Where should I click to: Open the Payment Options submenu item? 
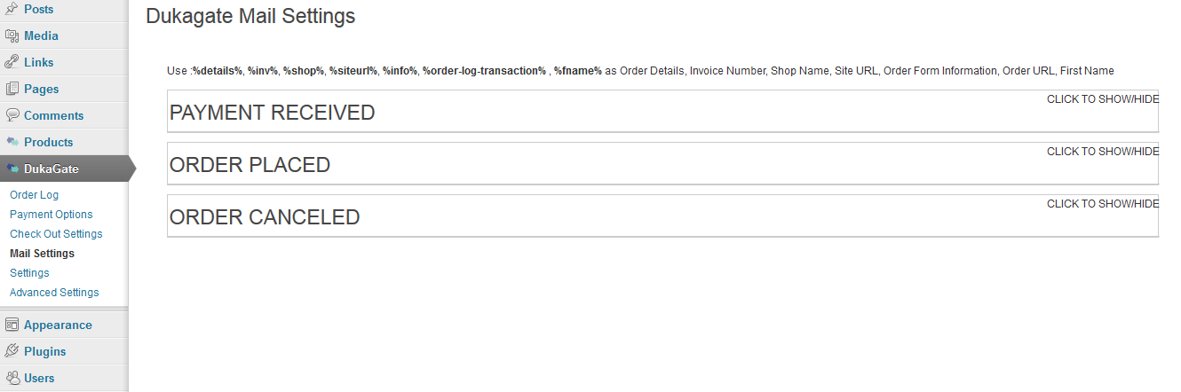[x=51, y=215]
